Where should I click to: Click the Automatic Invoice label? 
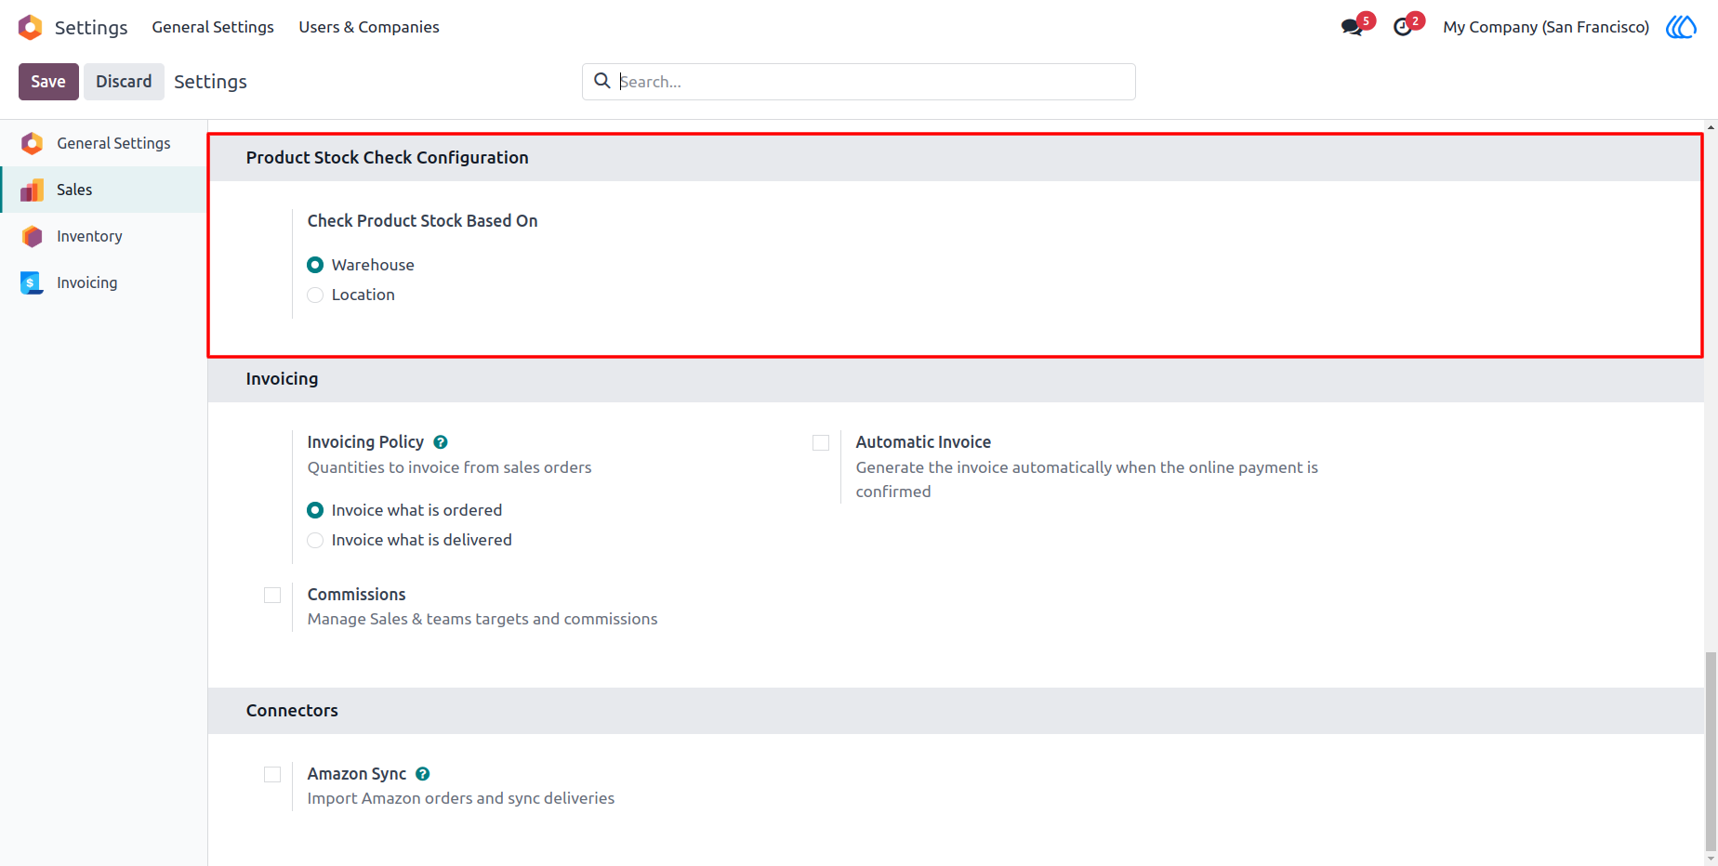(x=923, y=442)
